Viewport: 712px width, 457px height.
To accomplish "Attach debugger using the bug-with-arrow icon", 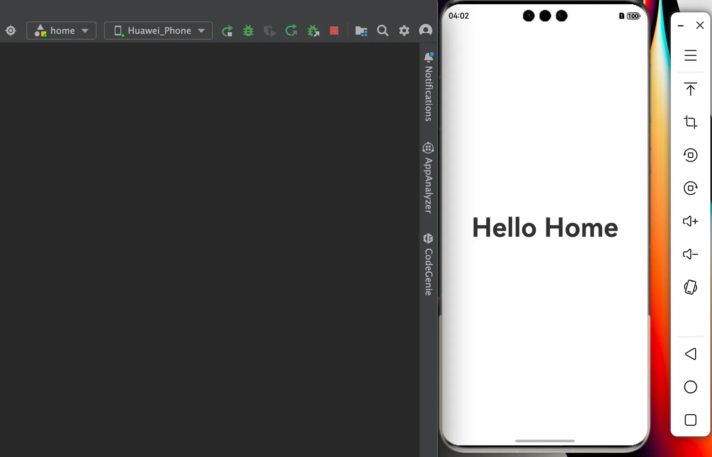I will [x=313, y=31].
